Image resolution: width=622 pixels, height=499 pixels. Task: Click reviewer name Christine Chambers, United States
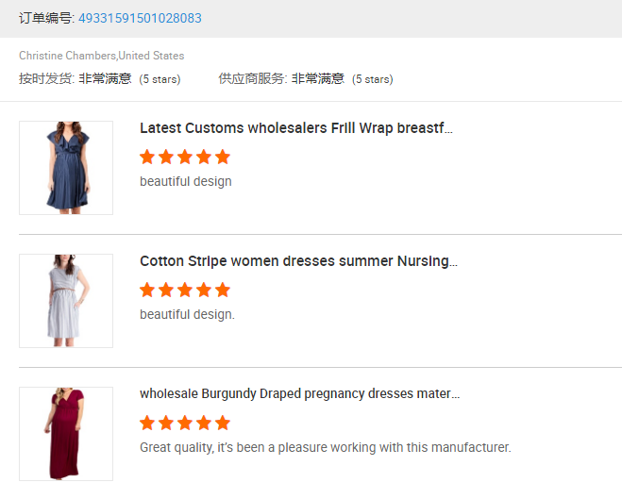click(101, 56)
